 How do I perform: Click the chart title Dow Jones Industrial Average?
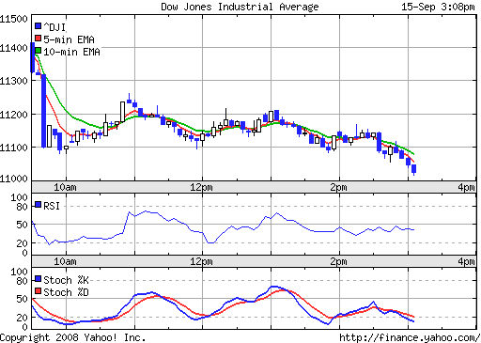[240, 7]
